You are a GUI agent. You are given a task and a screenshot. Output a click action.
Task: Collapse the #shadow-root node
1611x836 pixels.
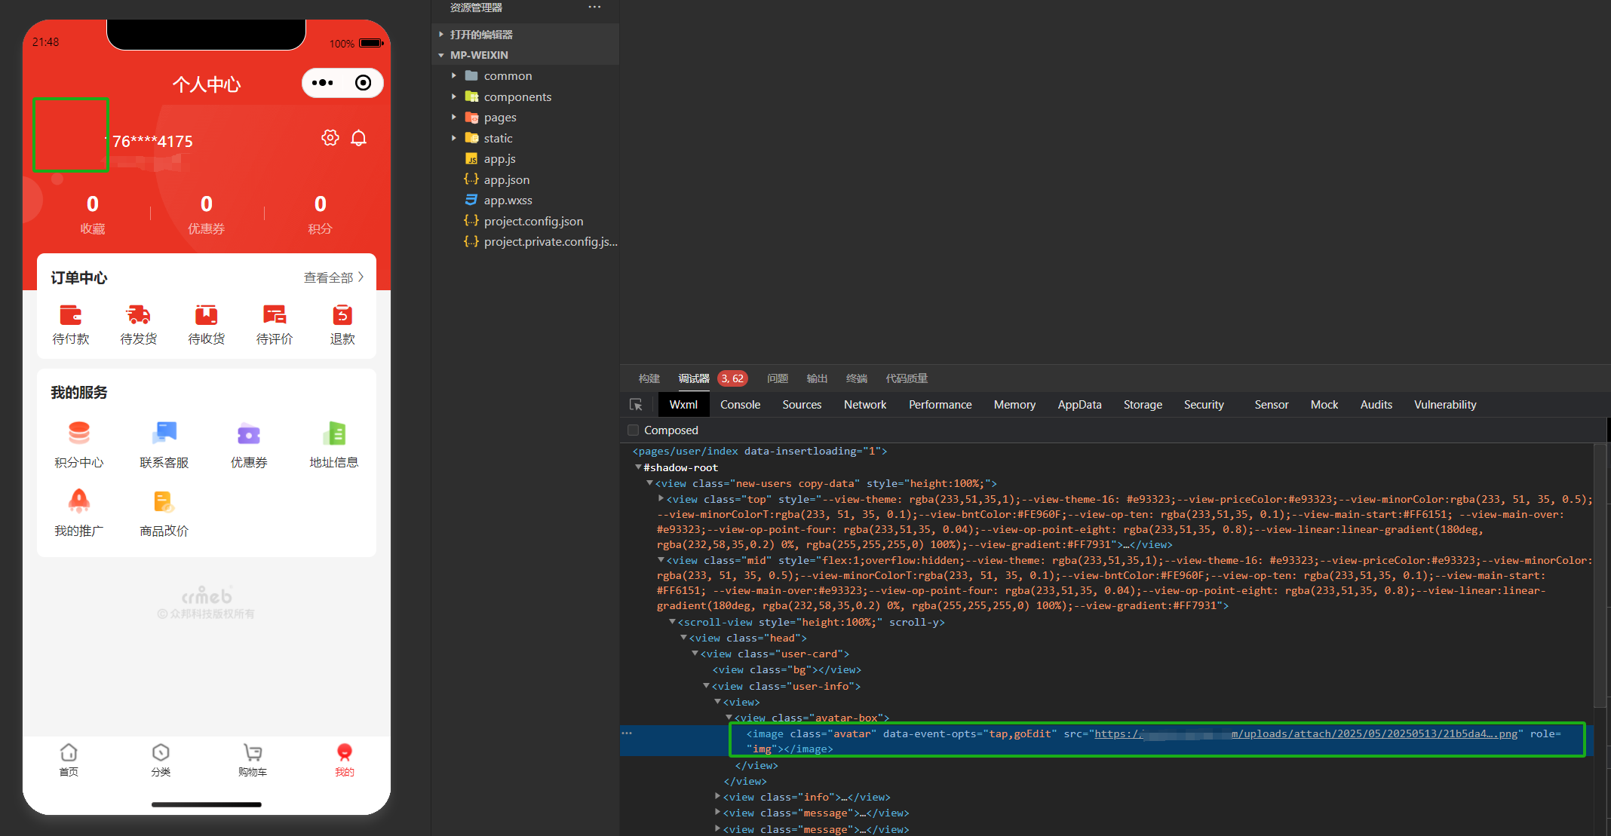[x=638, y=467]
